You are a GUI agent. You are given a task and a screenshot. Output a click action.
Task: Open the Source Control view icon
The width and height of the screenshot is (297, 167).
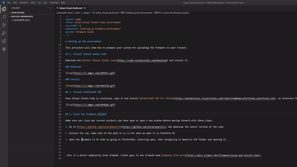pyautogui.click(x=4, y=25)
